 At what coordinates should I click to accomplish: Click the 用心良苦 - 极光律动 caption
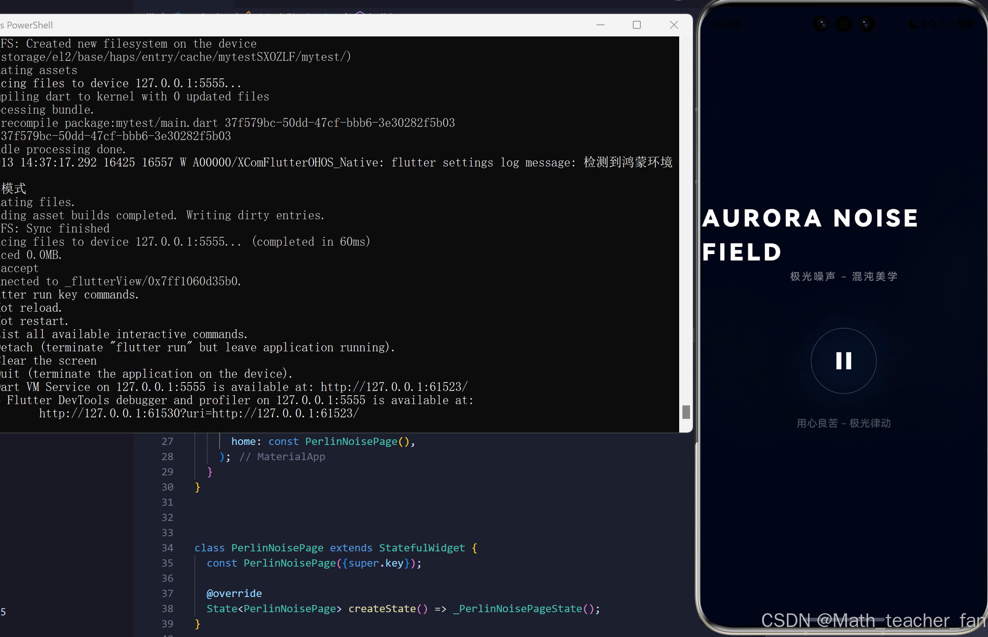coord(843,423)
